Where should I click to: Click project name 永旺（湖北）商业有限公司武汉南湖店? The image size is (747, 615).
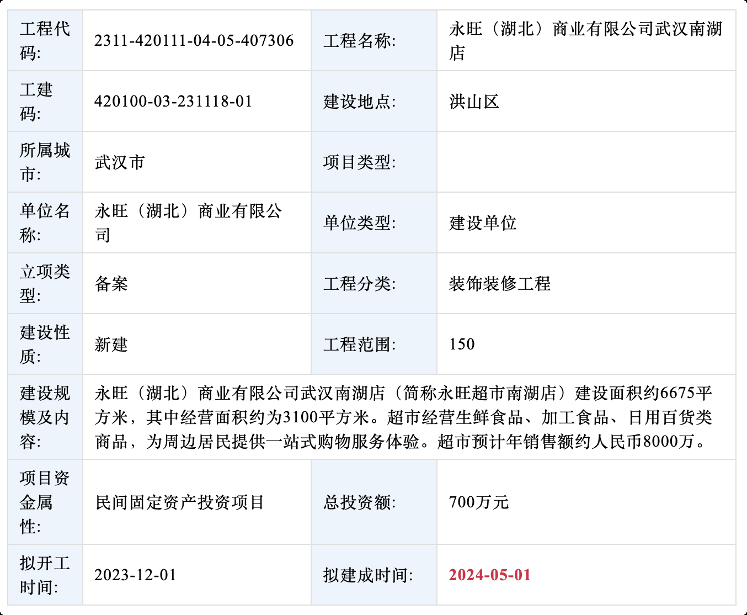click(585, 41)
